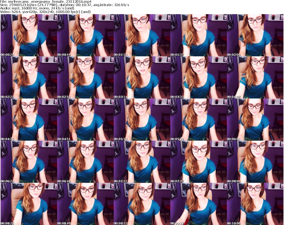Pick the frame at 00:05:13
Image resolution: width=284 pixels, height=225 pixels.
pyautogui.click(x=142, y=120)
